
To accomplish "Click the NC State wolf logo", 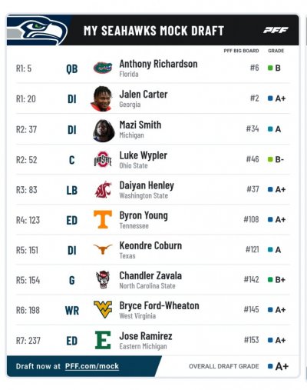I will 103,280.
